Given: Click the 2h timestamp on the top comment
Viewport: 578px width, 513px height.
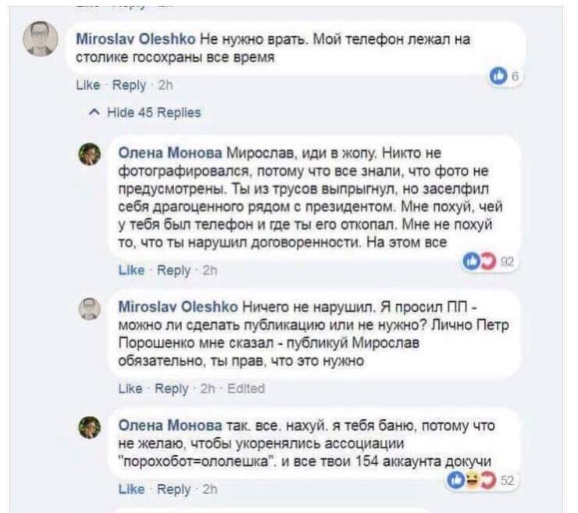Looking at the screenshot, I should point(166,85).
